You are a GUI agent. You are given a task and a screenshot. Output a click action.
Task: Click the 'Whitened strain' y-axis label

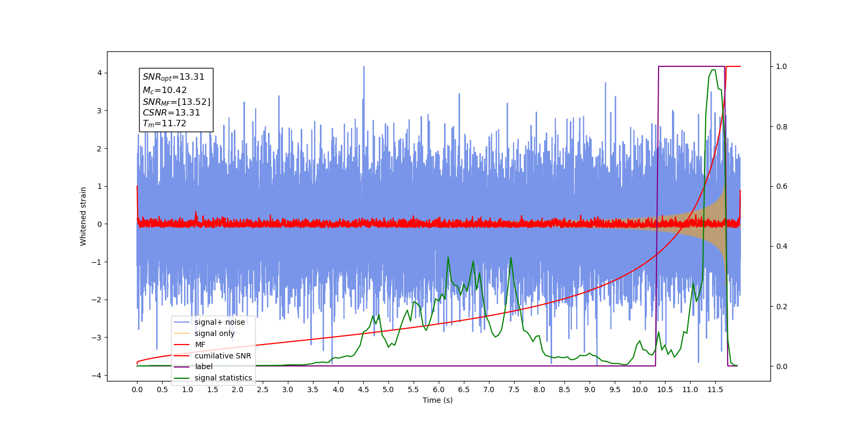(83, 216)
